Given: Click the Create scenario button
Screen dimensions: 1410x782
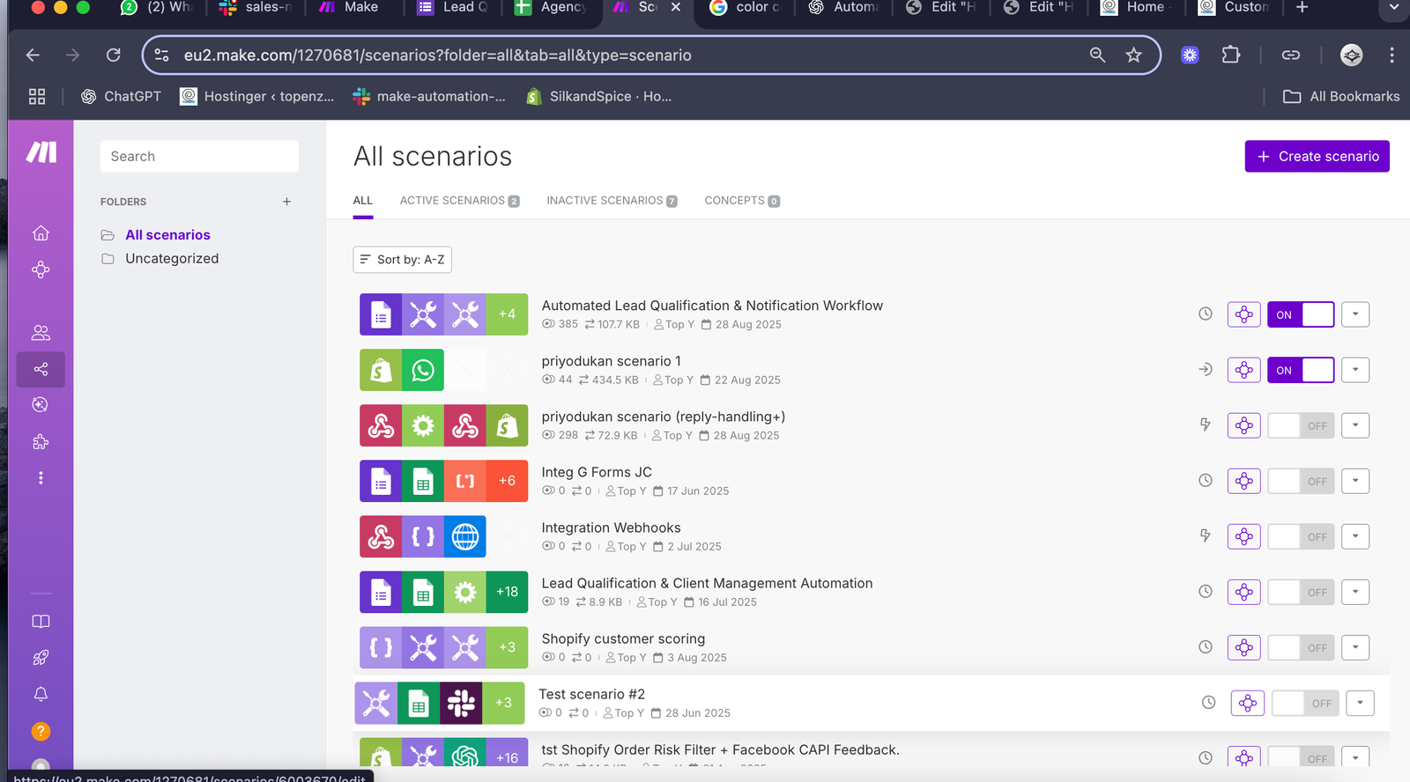Looking at the screenshot, I should [1317, 156].
